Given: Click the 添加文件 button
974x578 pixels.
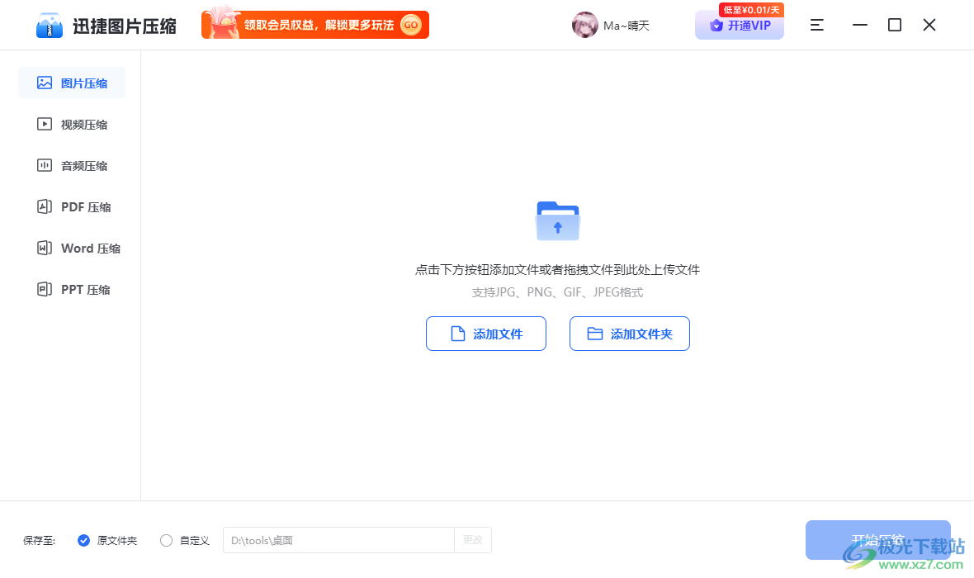Looking at the screenshot, I should tap(485, 334).
